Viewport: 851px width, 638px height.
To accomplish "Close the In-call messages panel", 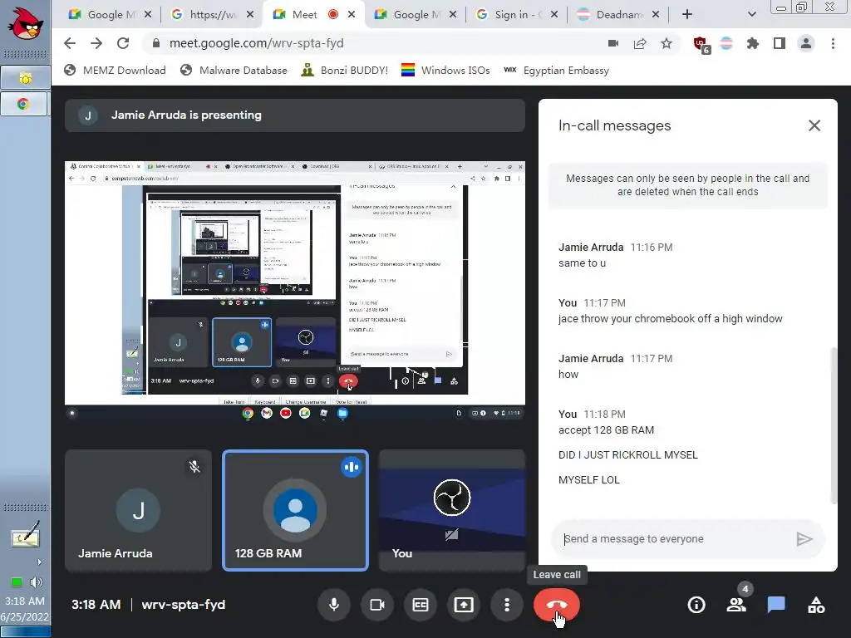I will coord(814,126).
